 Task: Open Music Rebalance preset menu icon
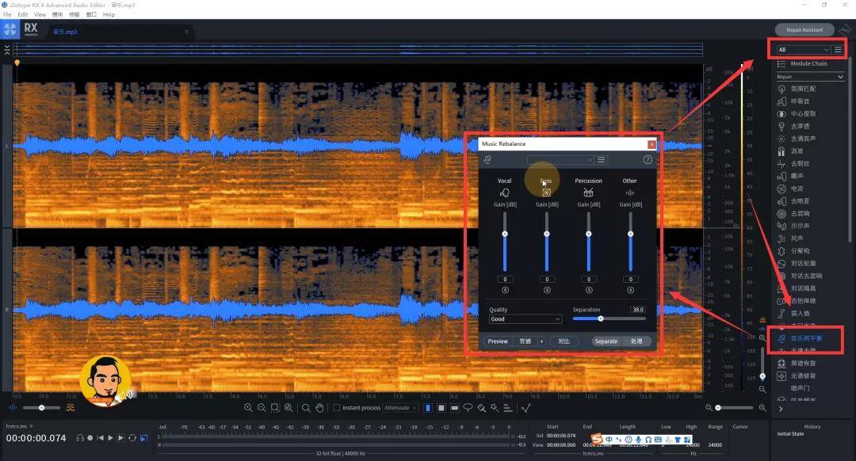coord(601,160)
